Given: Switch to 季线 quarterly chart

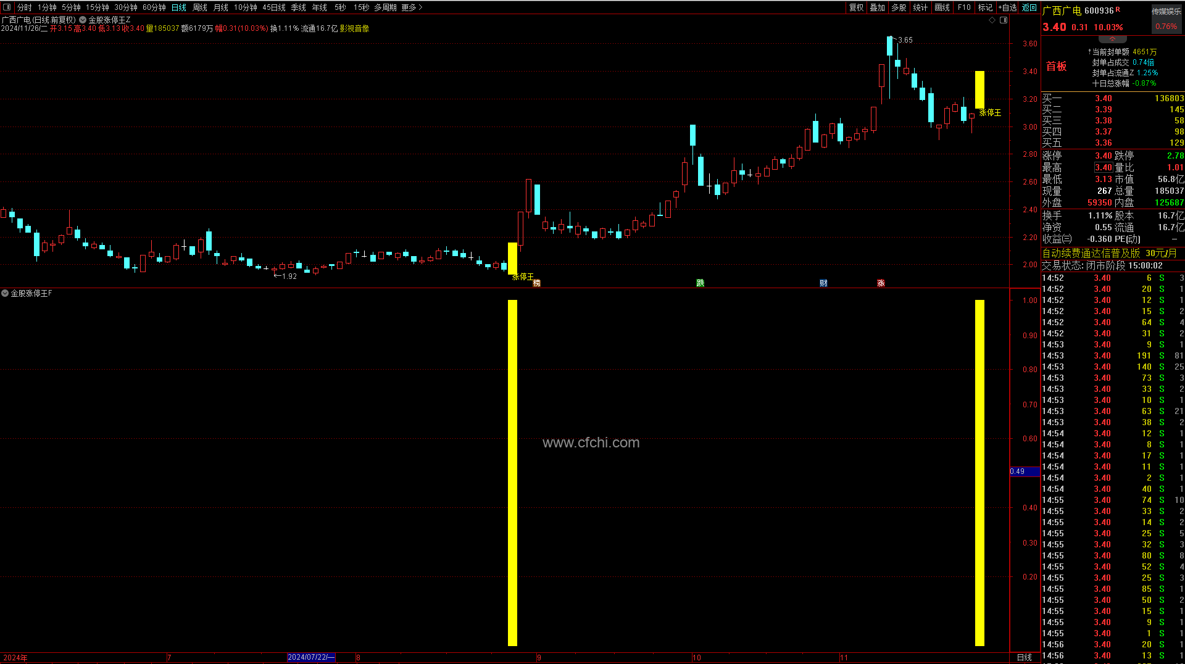Looking at the screenshot, I should [x=299, y=7].
